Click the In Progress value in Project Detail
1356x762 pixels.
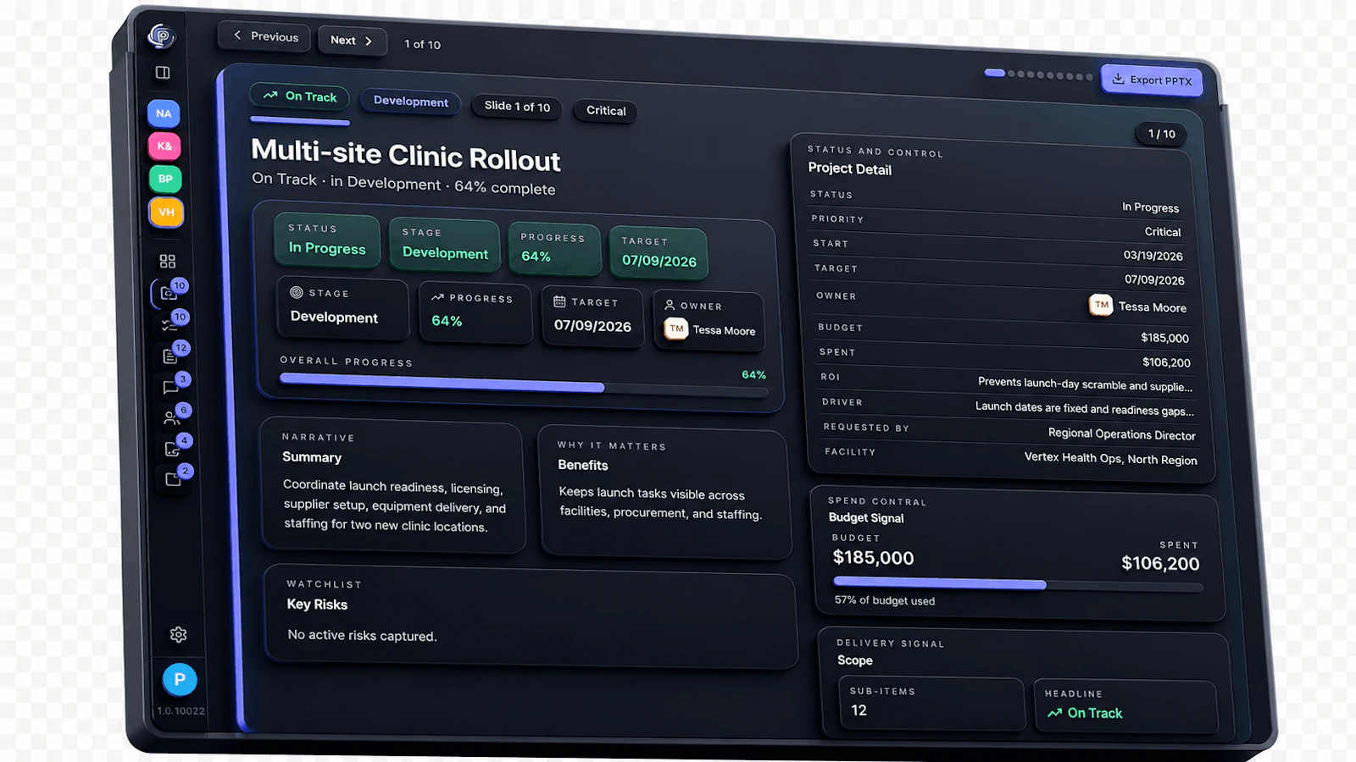[1150, 207]
